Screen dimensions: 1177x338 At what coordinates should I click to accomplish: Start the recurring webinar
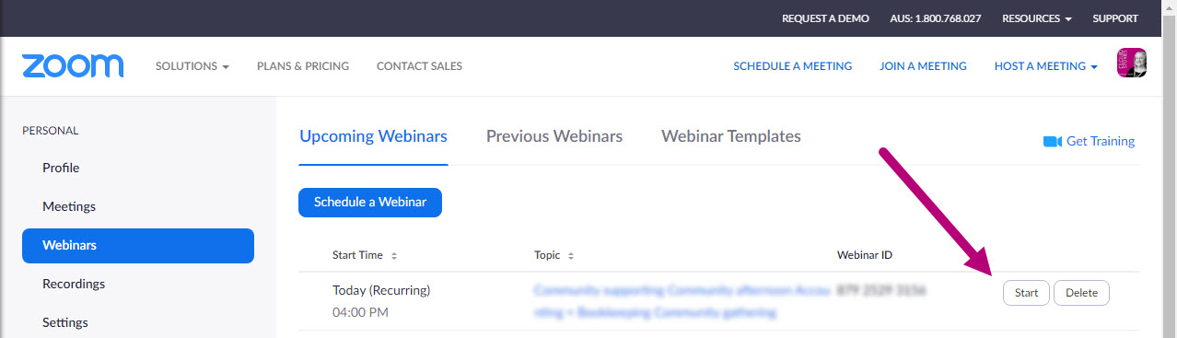(x=1026, y=293)
